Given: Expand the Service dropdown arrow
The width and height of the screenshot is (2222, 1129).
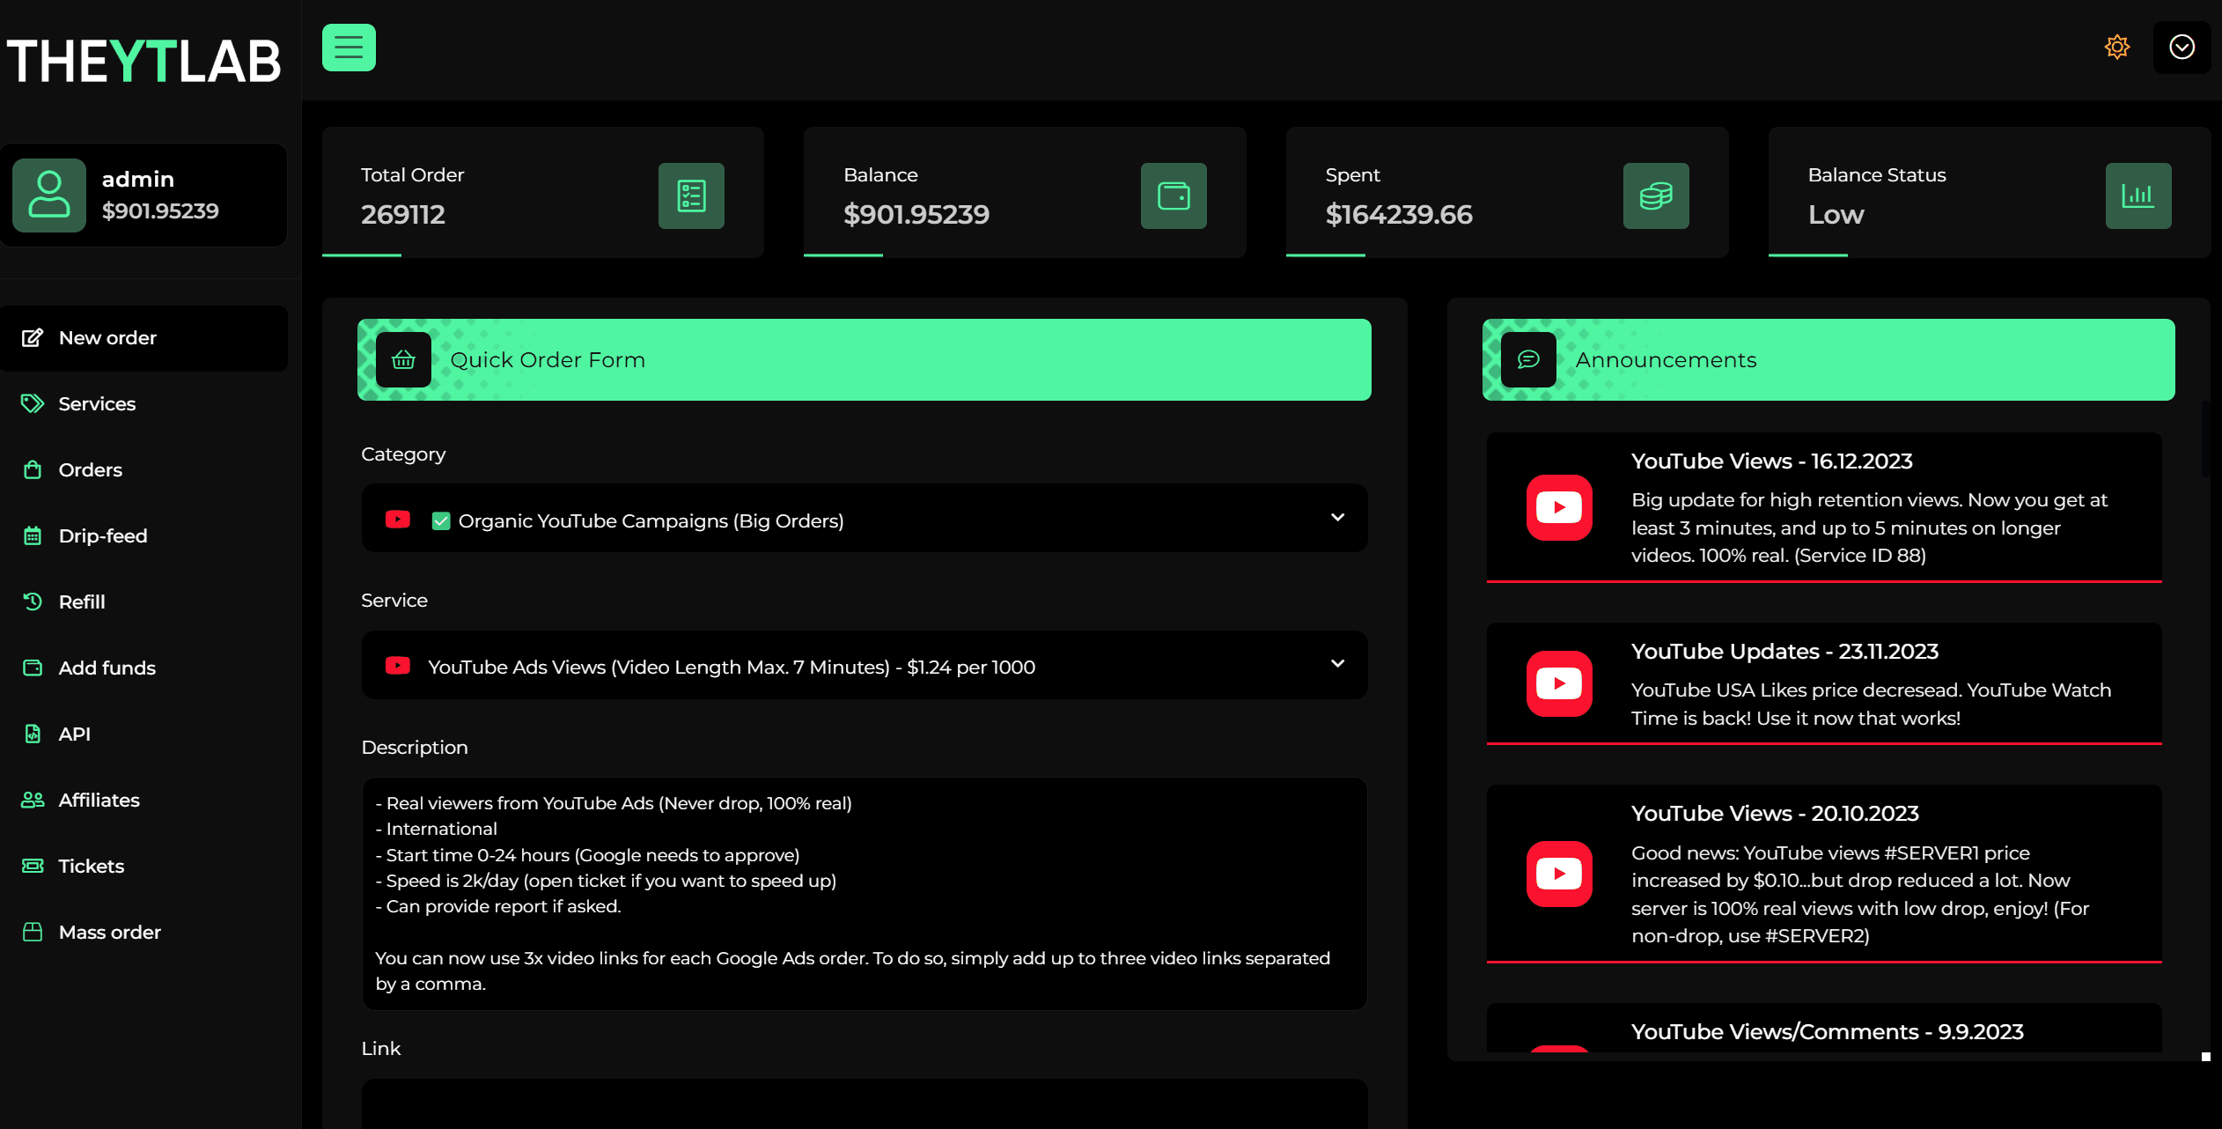Looking at the screenshot, I should pos(1337,664).
